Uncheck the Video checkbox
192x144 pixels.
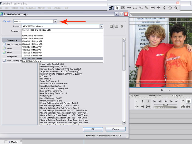pyautogui.click(x=4, y=48)
